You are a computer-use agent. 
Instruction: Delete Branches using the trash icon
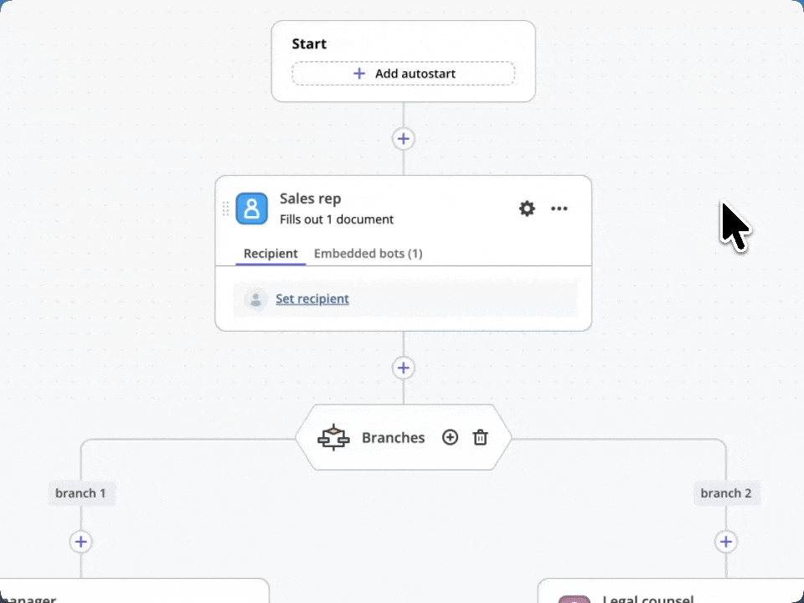point(480,438)
